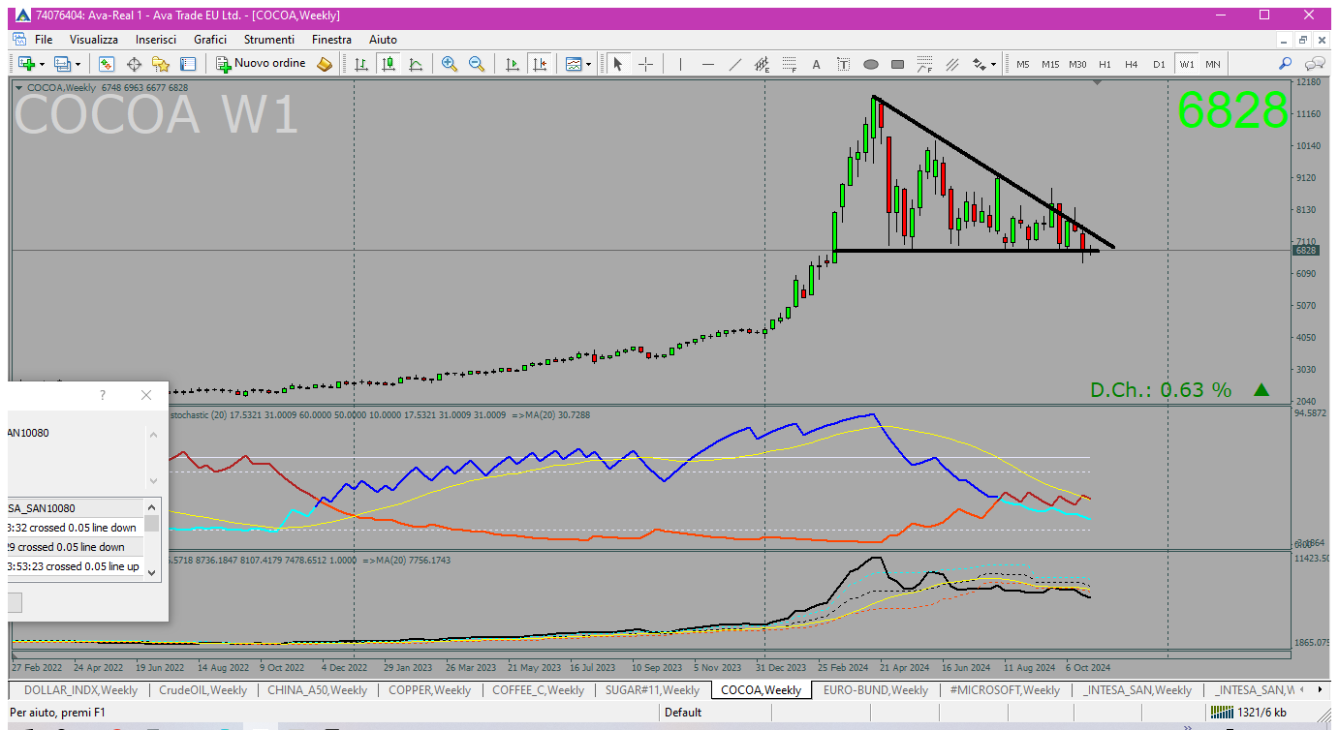
Task: Switch chart to line chart style
Action: pyautogui.click(x=416, y=64)
